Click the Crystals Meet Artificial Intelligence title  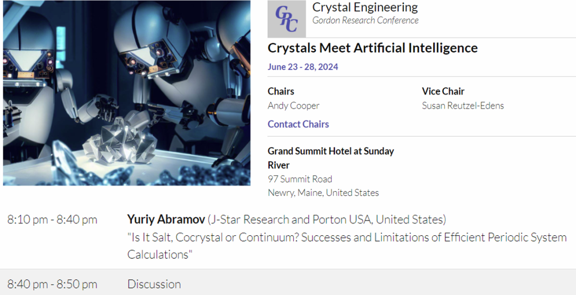coord(372,48)
